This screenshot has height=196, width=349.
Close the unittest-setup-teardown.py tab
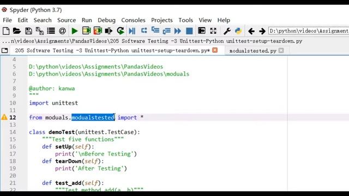pyautogui.click(x=215, y=50)
